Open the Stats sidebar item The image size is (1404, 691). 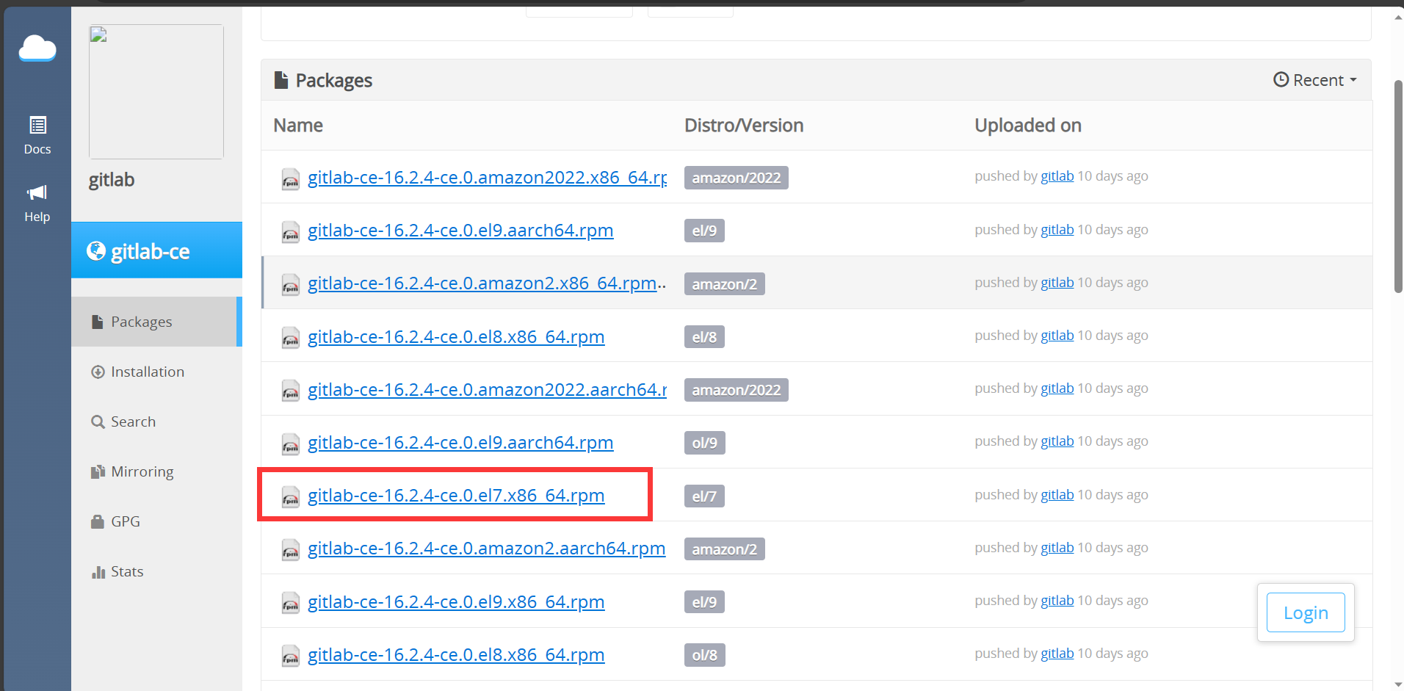tap(117, 571)
